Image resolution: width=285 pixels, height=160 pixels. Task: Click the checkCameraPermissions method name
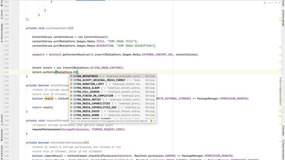67,143
